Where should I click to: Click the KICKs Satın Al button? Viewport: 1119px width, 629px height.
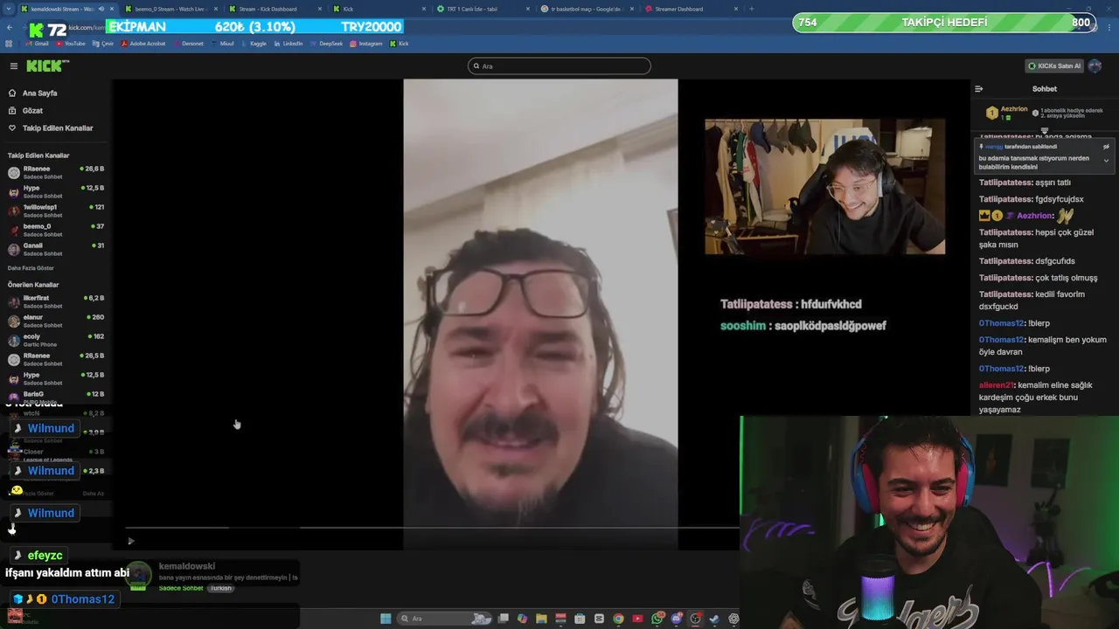coord(1054,66)
